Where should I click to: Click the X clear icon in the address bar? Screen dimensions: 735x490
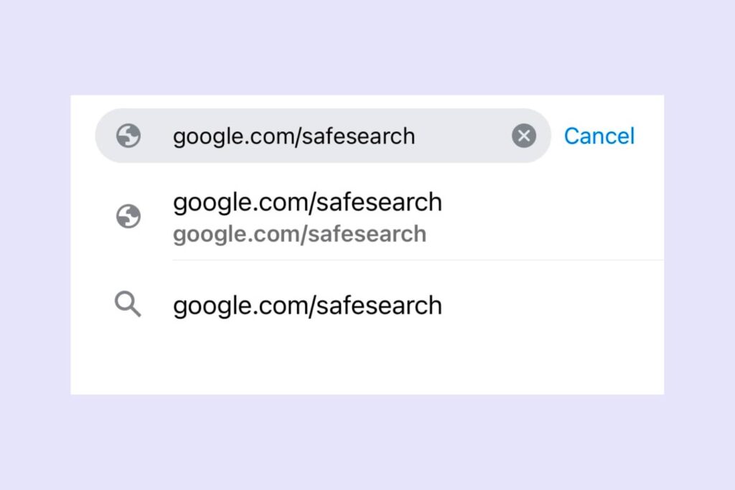[x=524, y=136]
